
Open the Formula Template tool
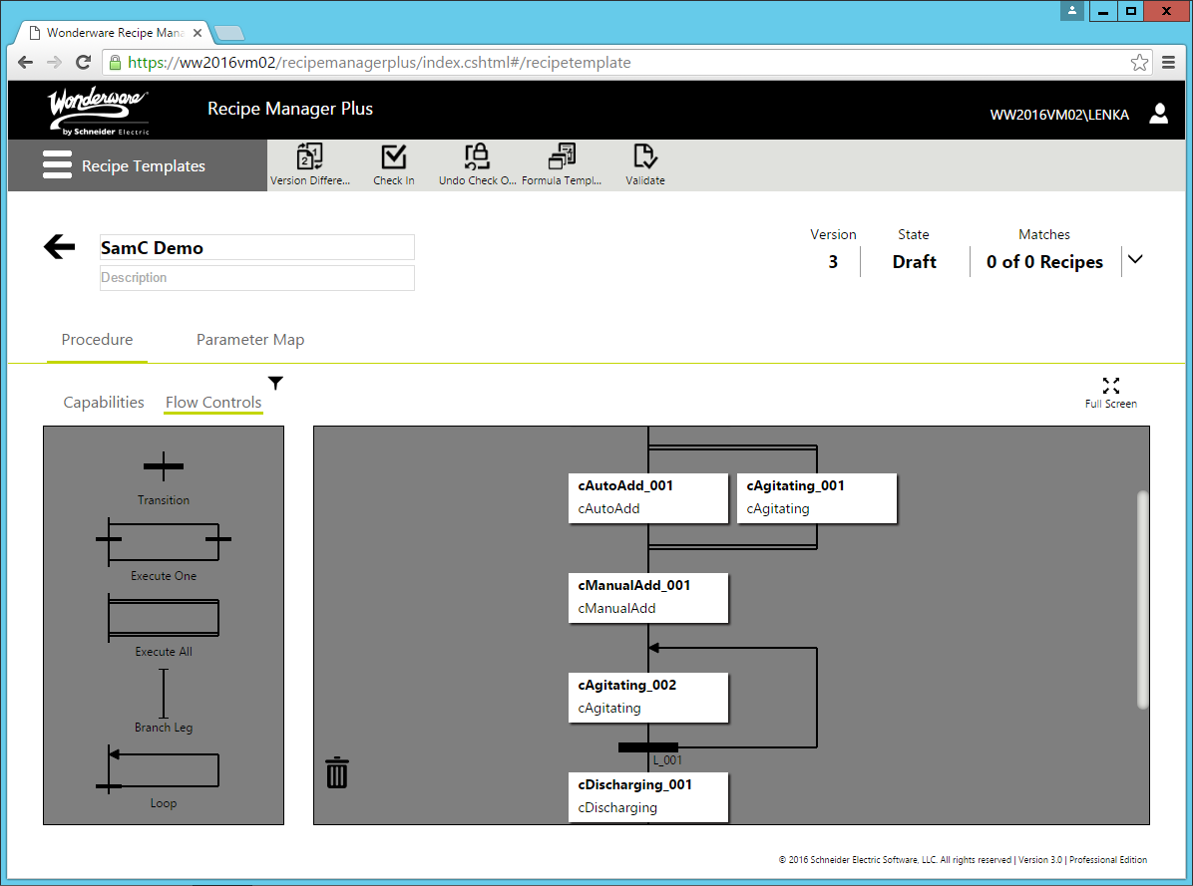pos(561,162)
